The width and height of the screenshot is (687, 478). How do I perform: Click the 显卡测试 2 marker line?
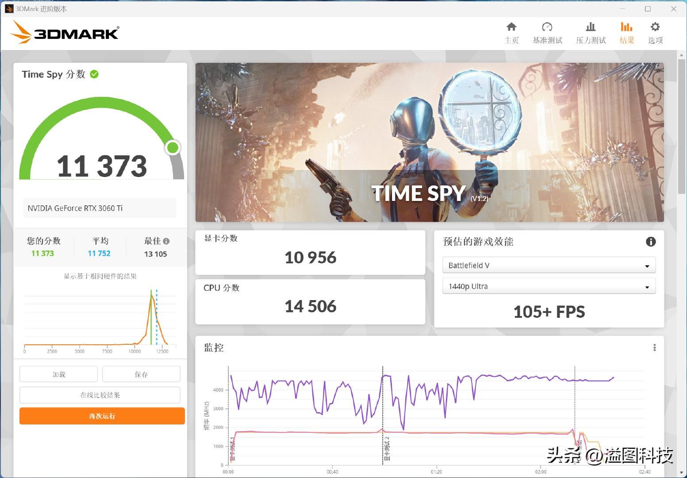coord(383,415)
